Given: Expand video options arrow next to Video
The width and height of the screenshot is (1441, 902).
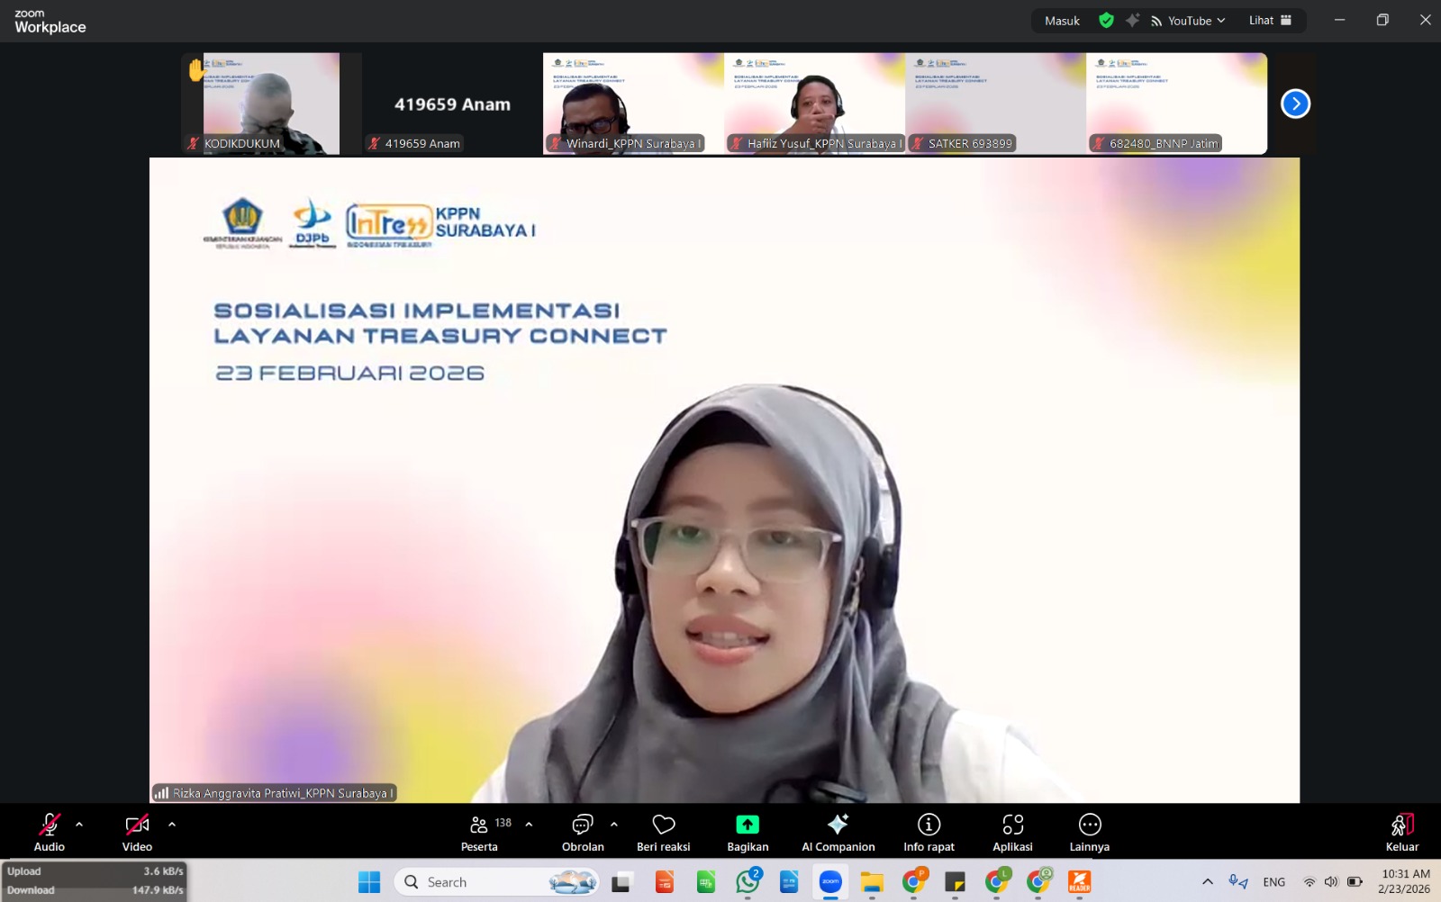Looking at the screenshot, I should 172,824.
